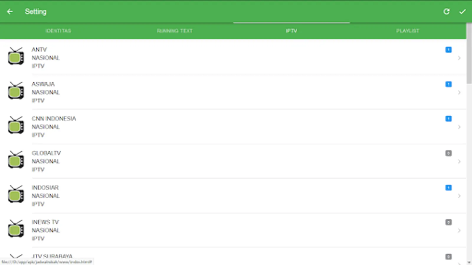Select the INDOSIAR channel name

tap(45, 187)
